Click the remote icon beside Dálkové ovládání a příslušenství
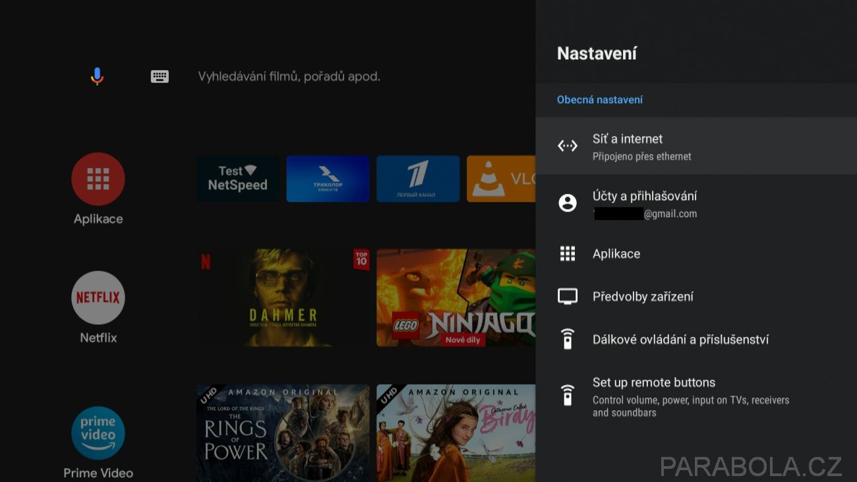 click(x=568, y=340)
